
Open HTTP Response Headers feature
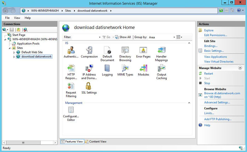(x=71, y=72)
